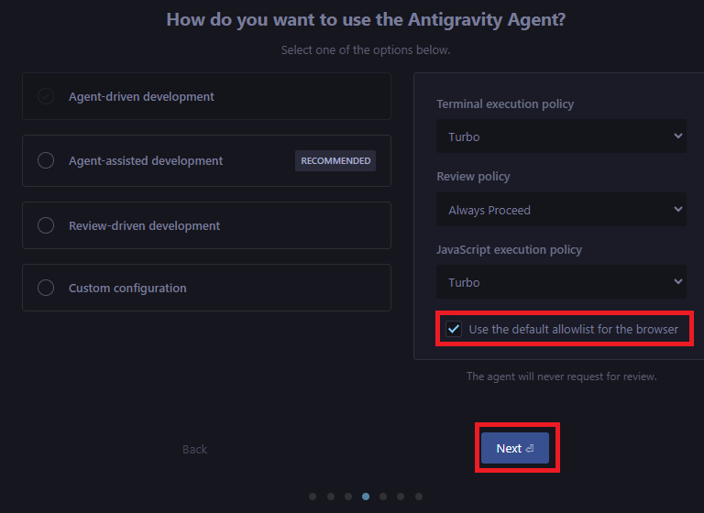Select the third pagination dot
This screenshot has width=704, height=513.
pos(348,497)
